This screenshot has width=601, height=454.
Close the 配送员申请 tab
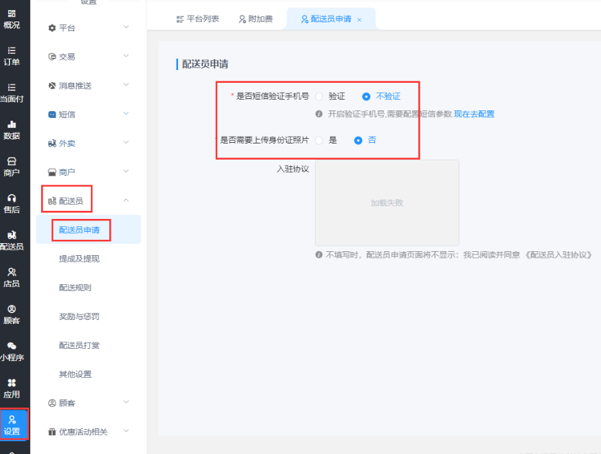[x=360, y=20]
